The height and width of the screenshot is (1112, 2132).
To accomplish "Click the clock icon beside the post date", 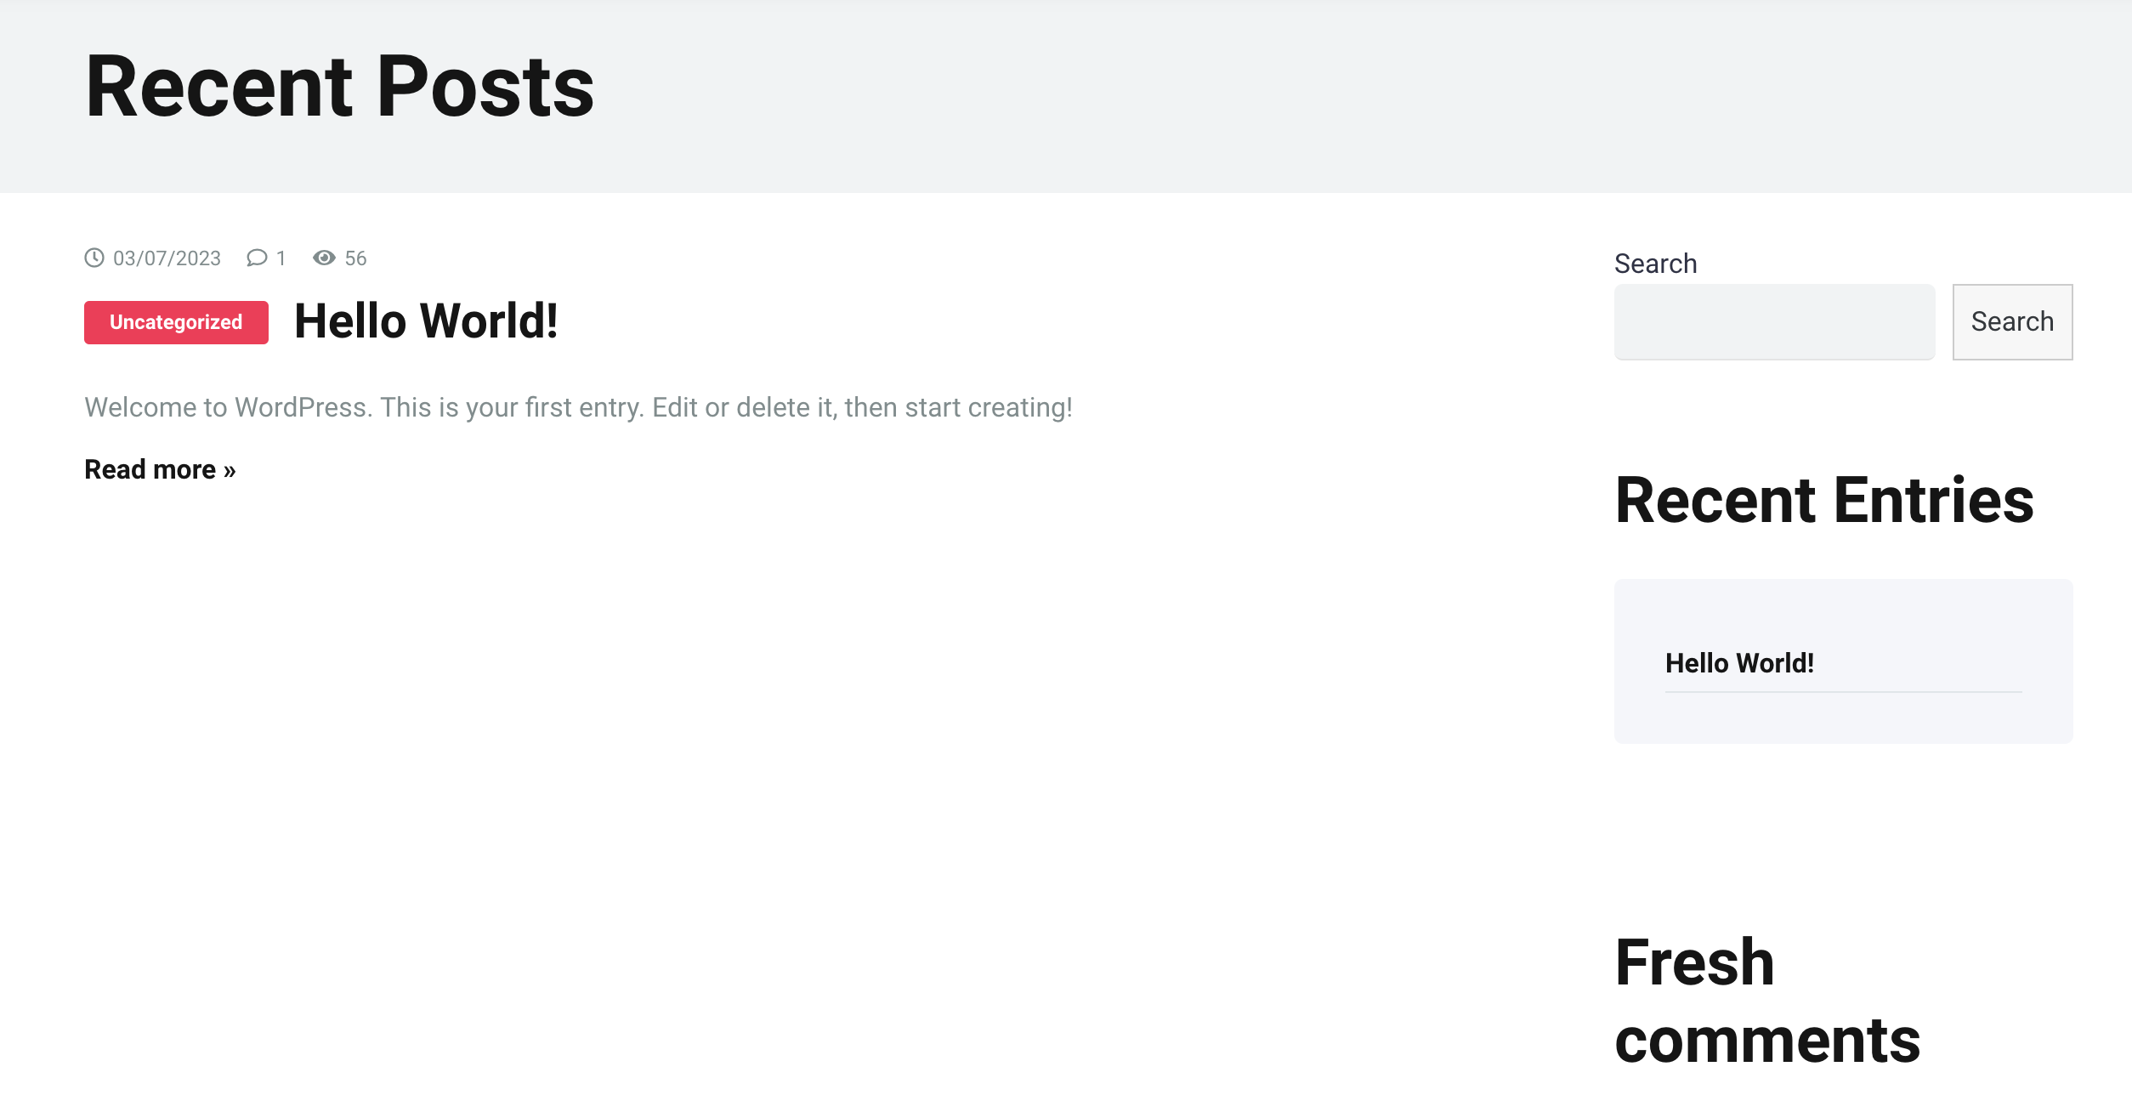I will [94, 258].
